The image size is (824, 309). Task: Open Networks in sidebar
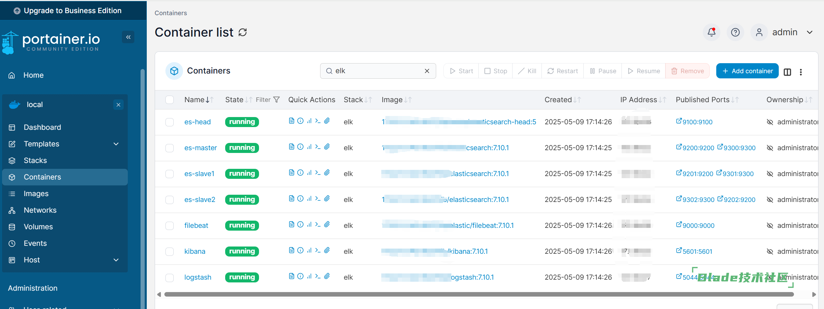65,210
